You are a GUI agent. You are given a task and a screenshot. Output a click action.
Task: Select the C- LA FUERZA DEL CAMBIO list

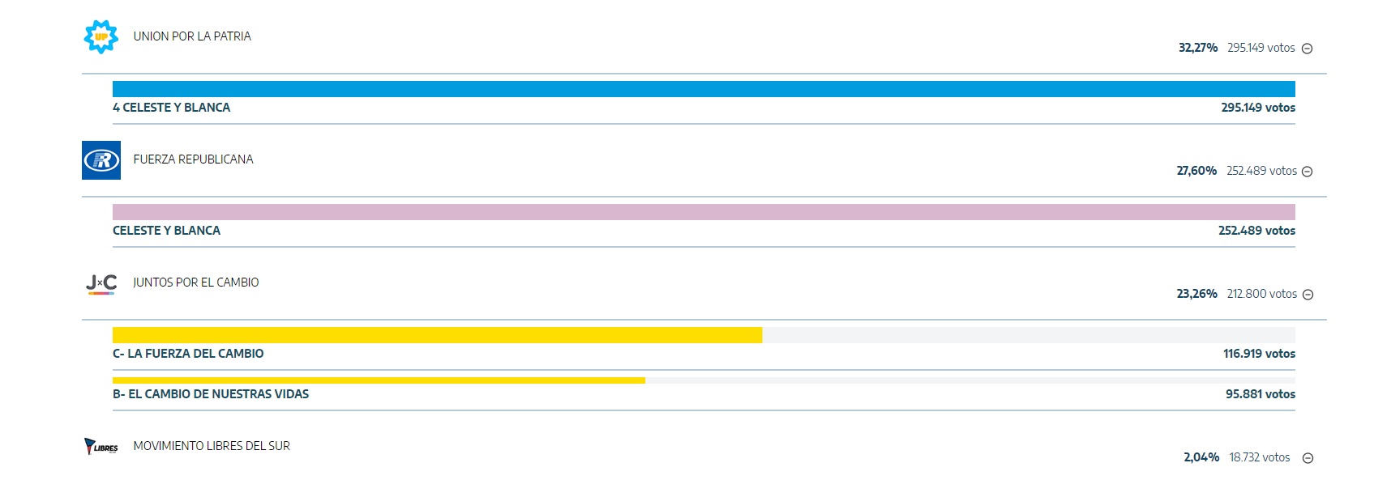coord(188,354)
